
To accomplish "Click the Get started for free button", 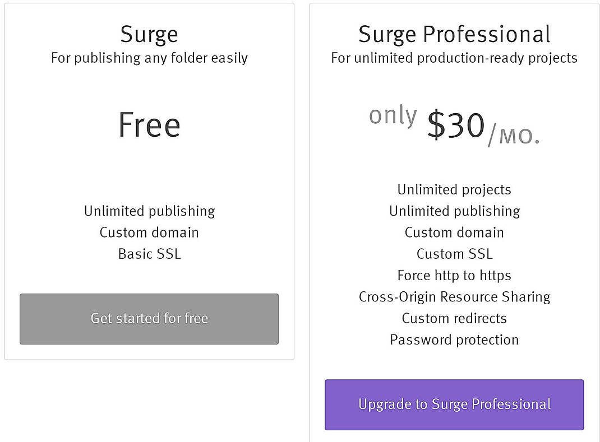I will 149,319.
